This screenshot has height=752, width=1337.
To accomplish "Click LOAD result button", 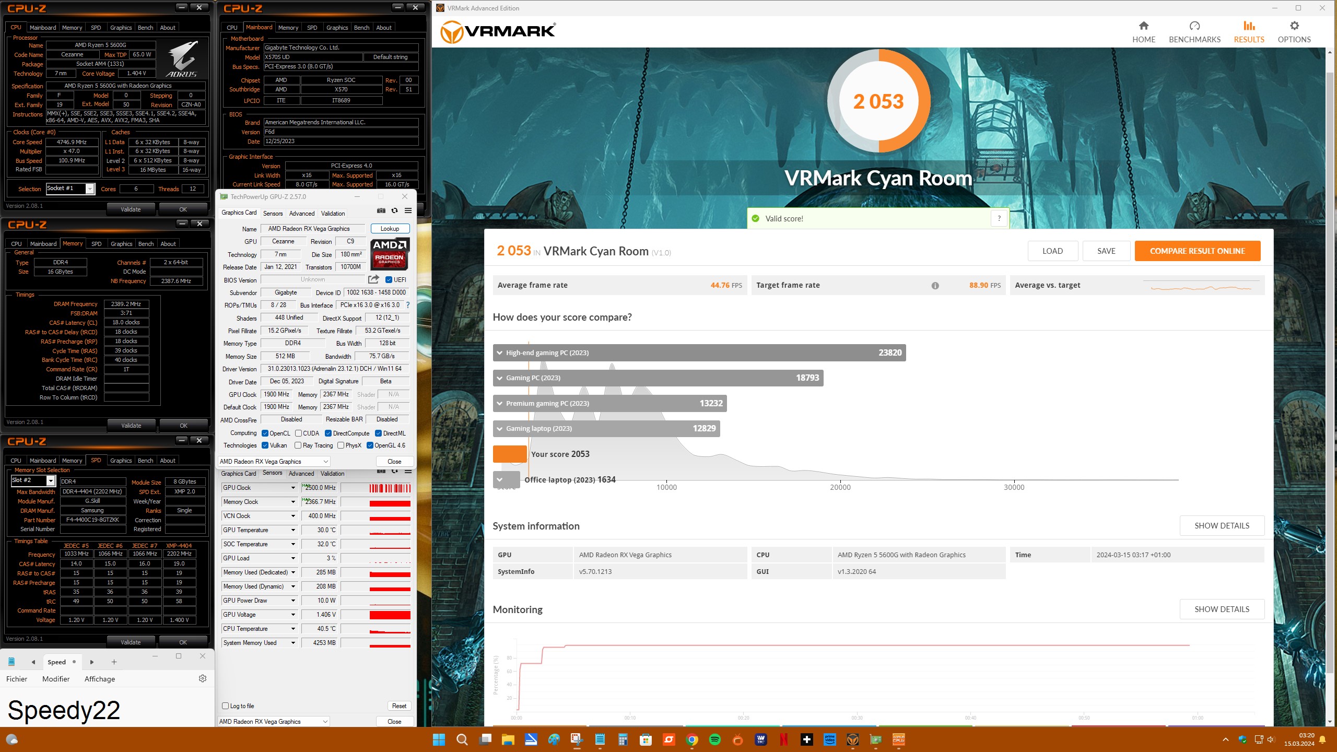I will [x=1052, y=251].
